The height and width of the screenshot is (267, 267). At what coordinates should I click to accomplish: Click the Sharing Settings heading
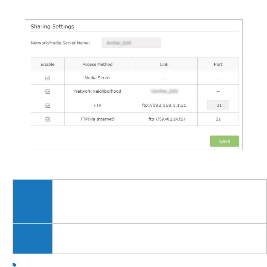click(x=52, y=27)
